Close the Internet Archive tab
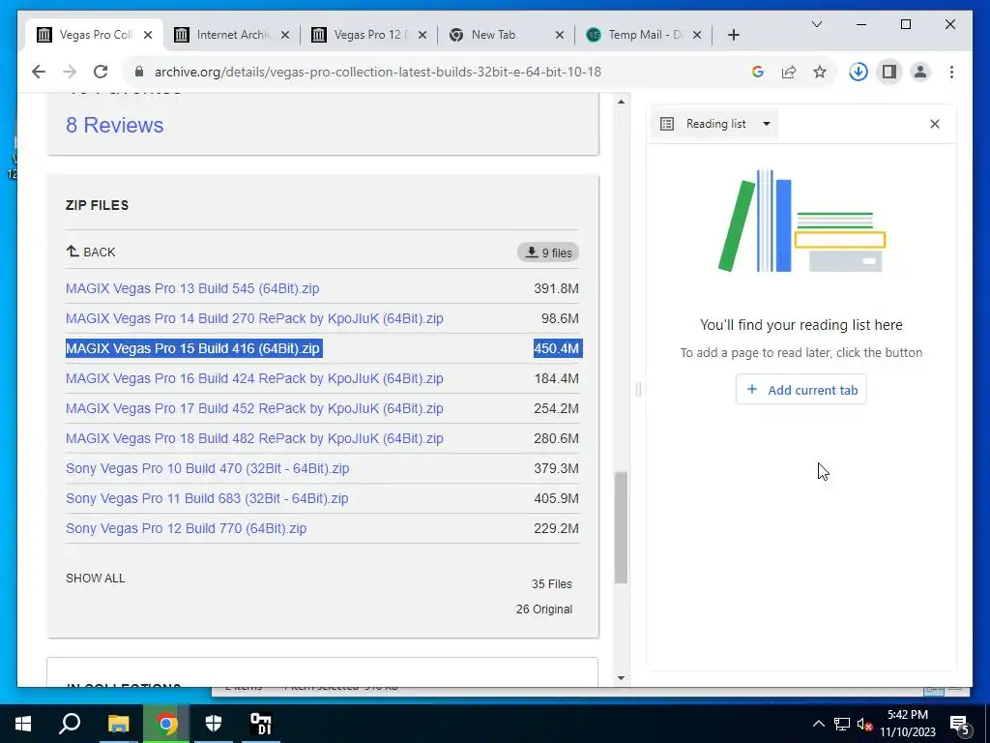 pos(285,35)
